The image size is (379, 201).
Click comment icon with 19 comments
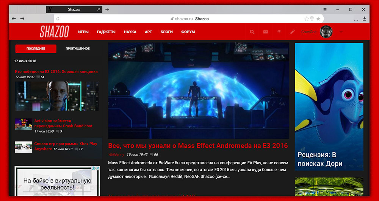77,149
